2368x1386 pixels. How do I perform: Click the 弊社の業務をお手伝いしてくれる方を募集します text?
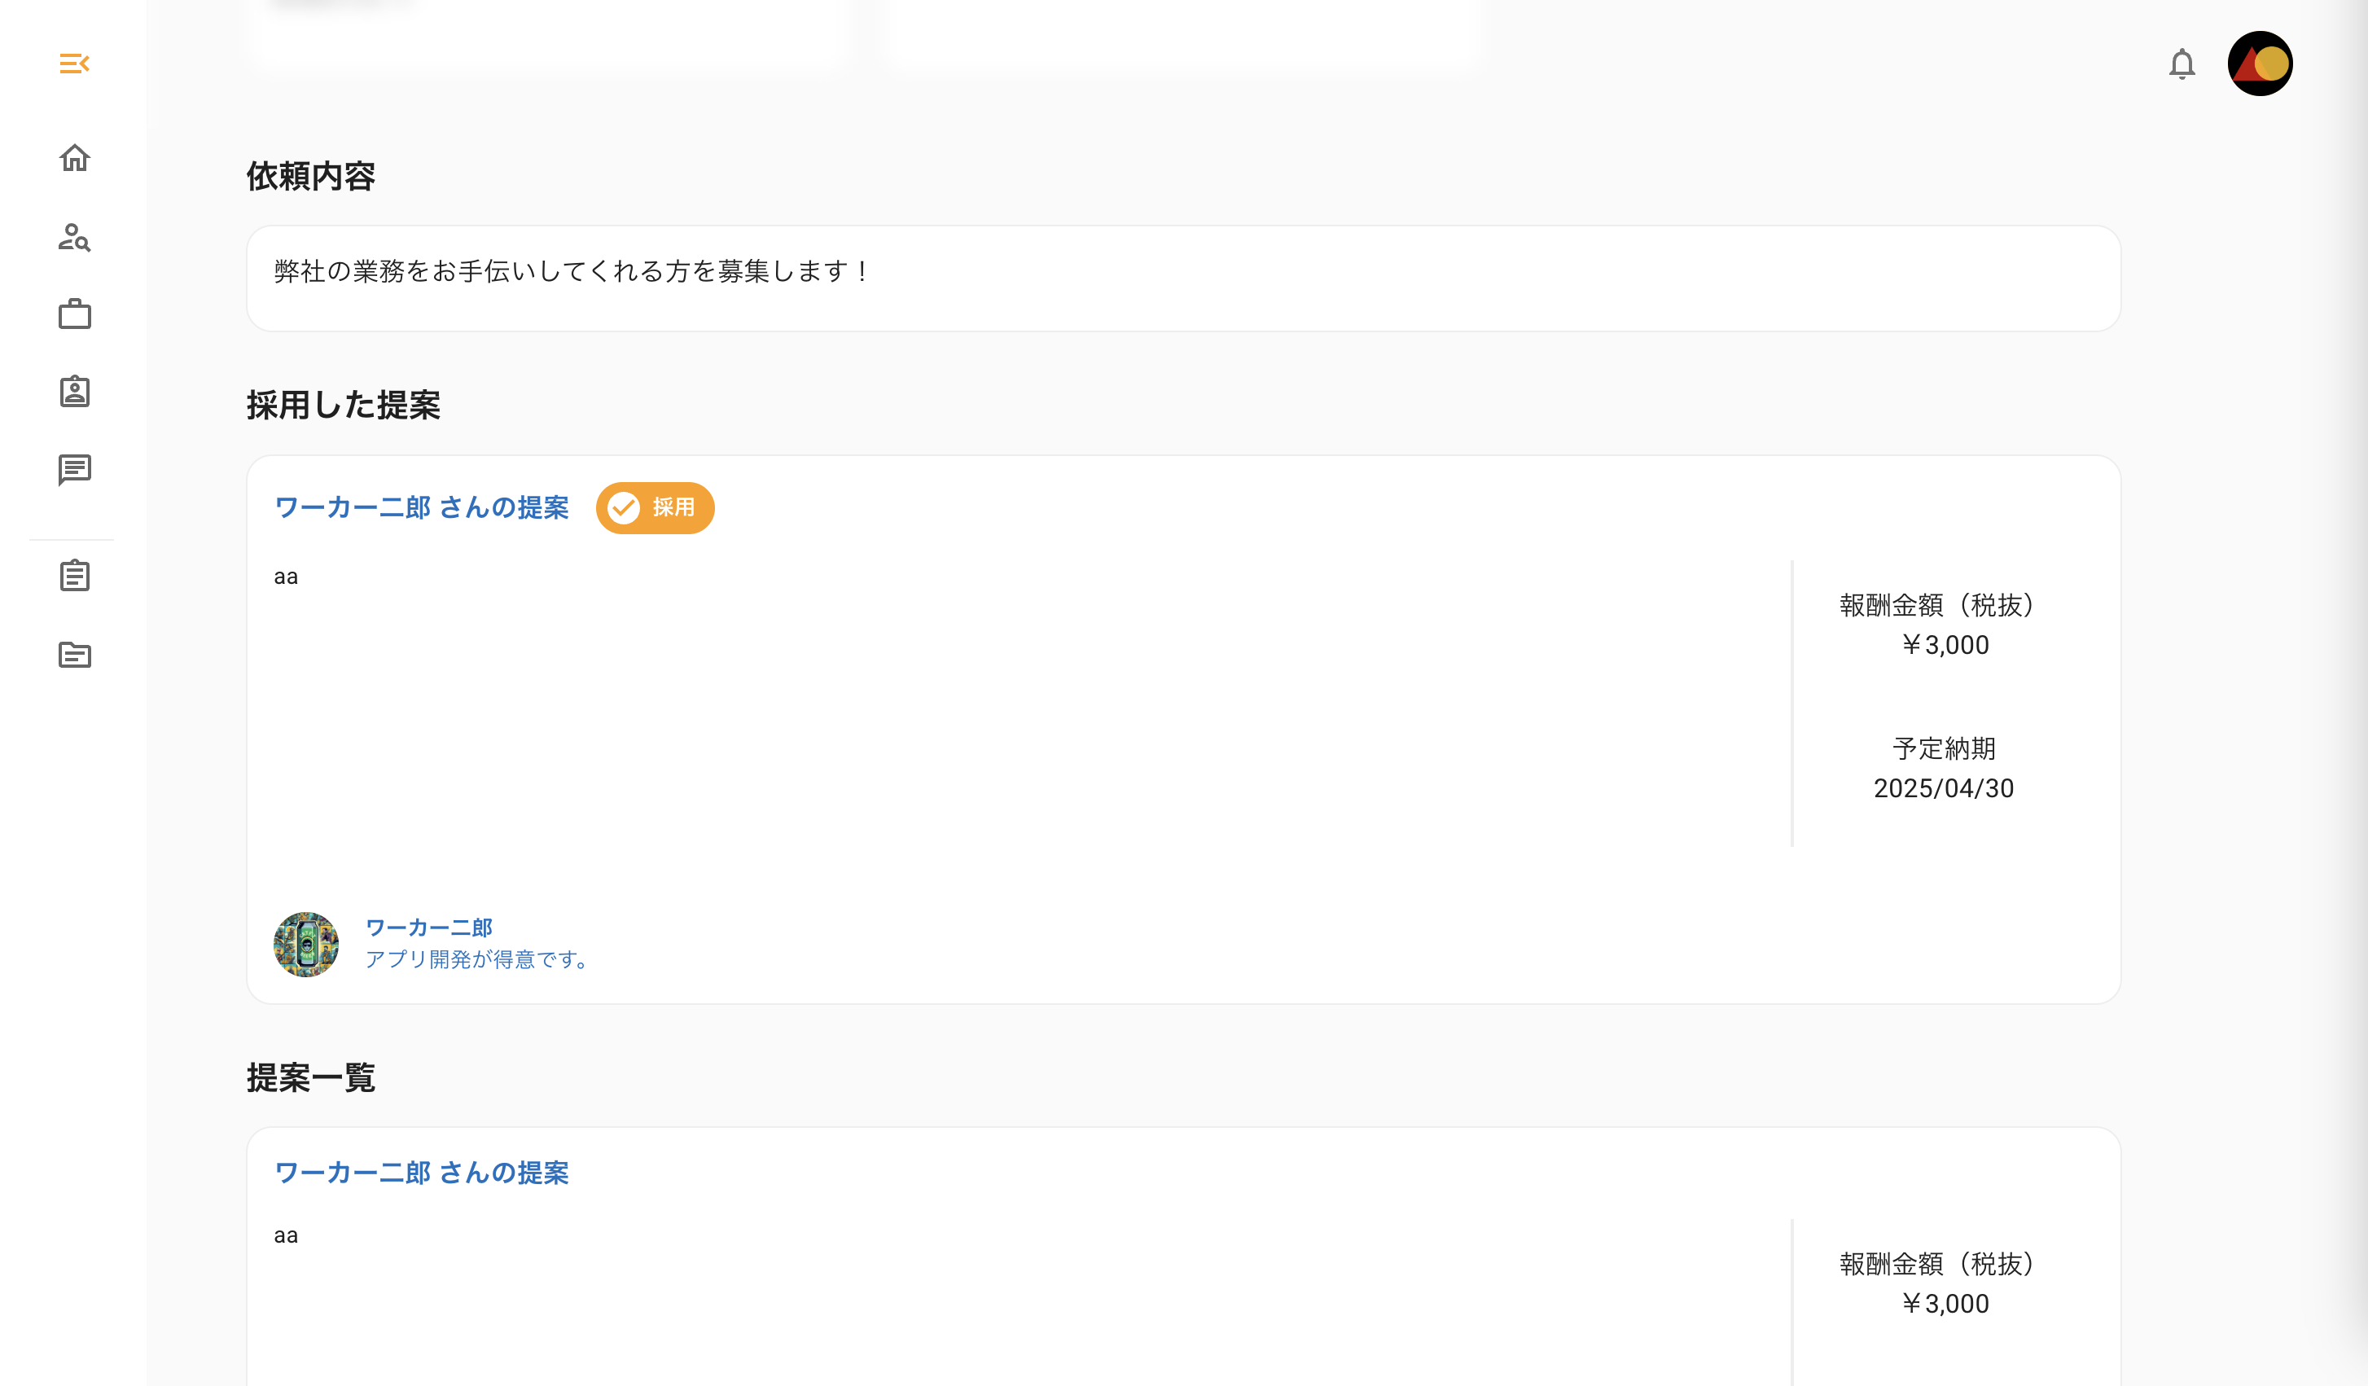point(572,271)
